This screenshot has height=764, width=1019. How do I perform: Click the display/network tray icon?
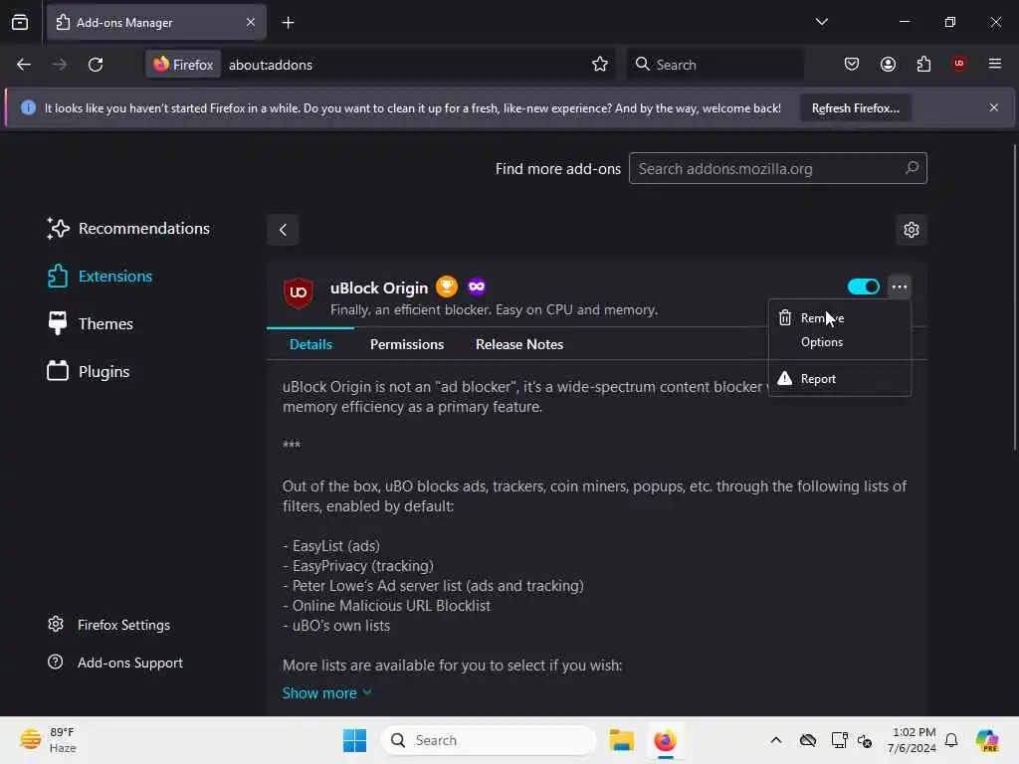(x=839, y=740)
